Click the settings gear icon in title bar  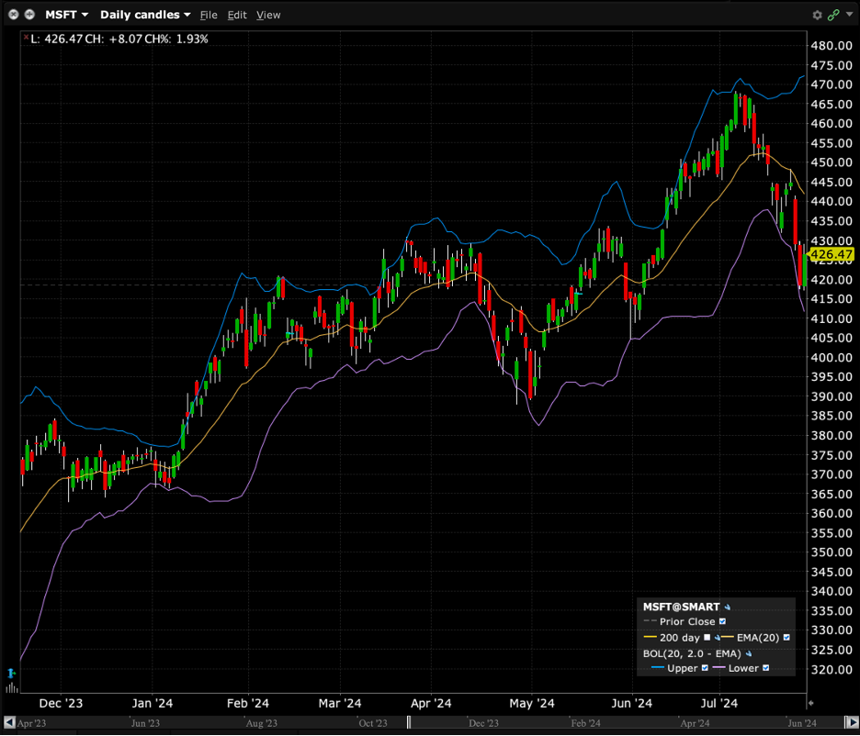click(x=818, y=15)
